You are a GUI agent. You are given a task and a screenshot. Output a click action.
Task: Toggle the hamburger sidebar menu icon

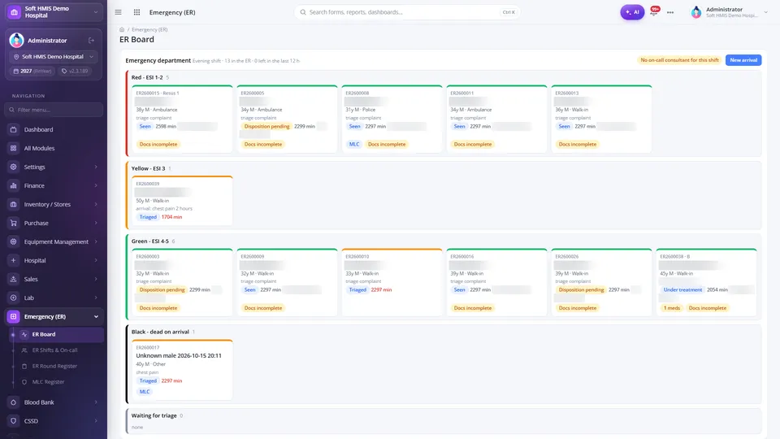(x=118, y=12)
